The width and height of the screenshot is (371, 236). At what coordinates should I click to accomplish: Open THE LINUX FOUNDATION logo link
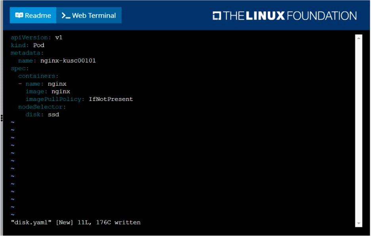click(x=284, y=16)
